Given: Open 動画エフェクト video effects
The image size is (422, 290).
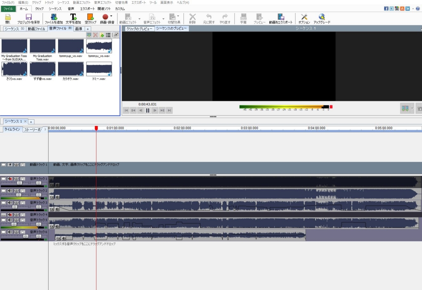Looking at the screenshot, I should [128, 19].
